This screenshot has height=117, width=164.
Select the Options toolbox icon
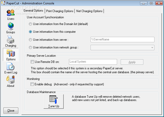pyautogui.click(x=11, y=53)
